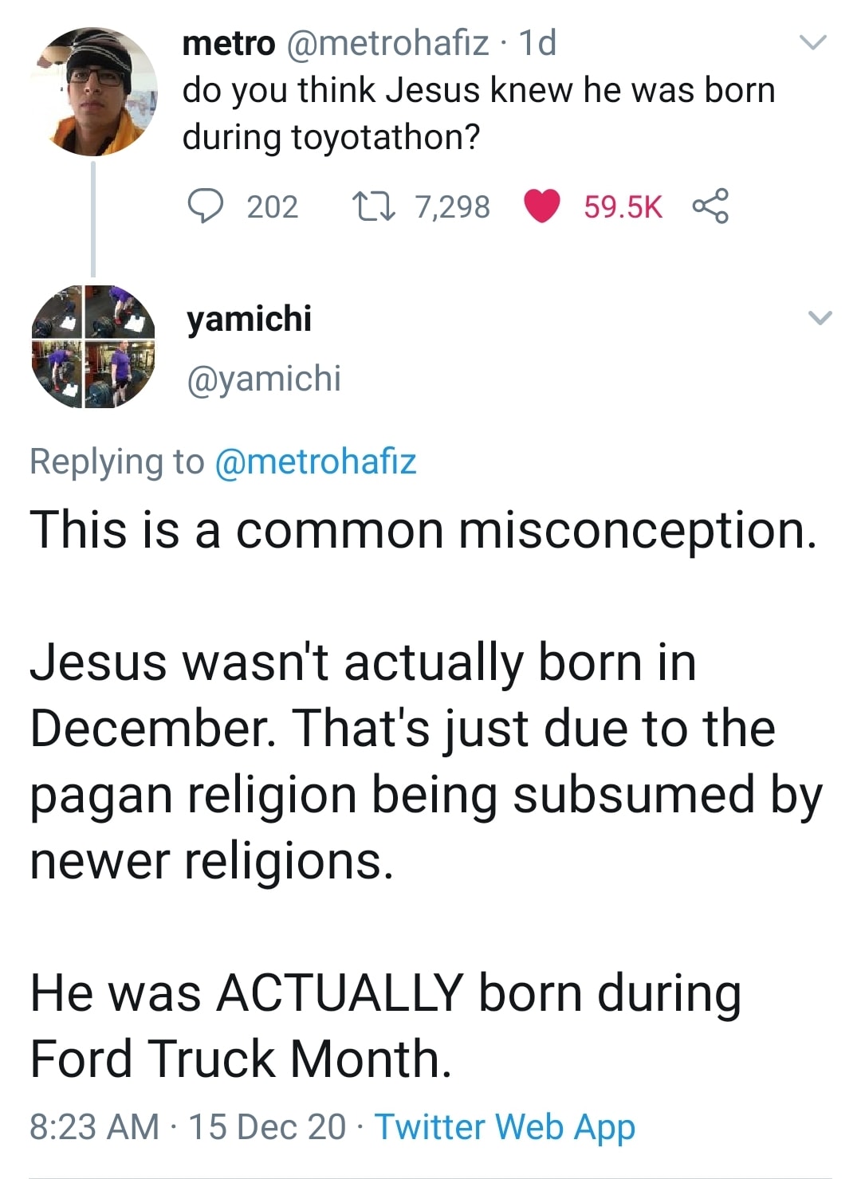Click the share icon on metro's tweet
Image resolution: width=861 pixels, height=1179 pixels.
tap(710, 206)
